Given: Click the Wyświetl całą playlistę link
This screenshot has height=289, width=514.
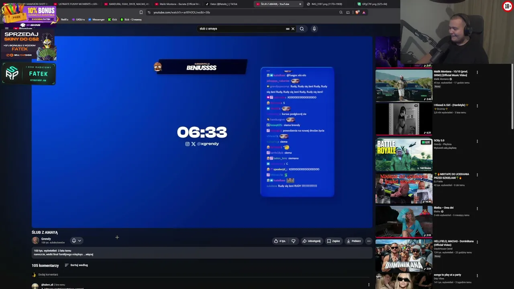Looking at the screenshot, I should (445, 148).
